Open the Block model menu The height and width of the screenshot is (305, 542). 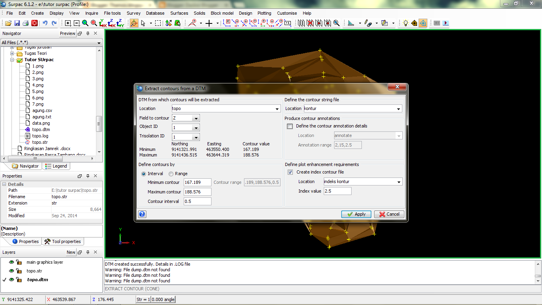222,13
